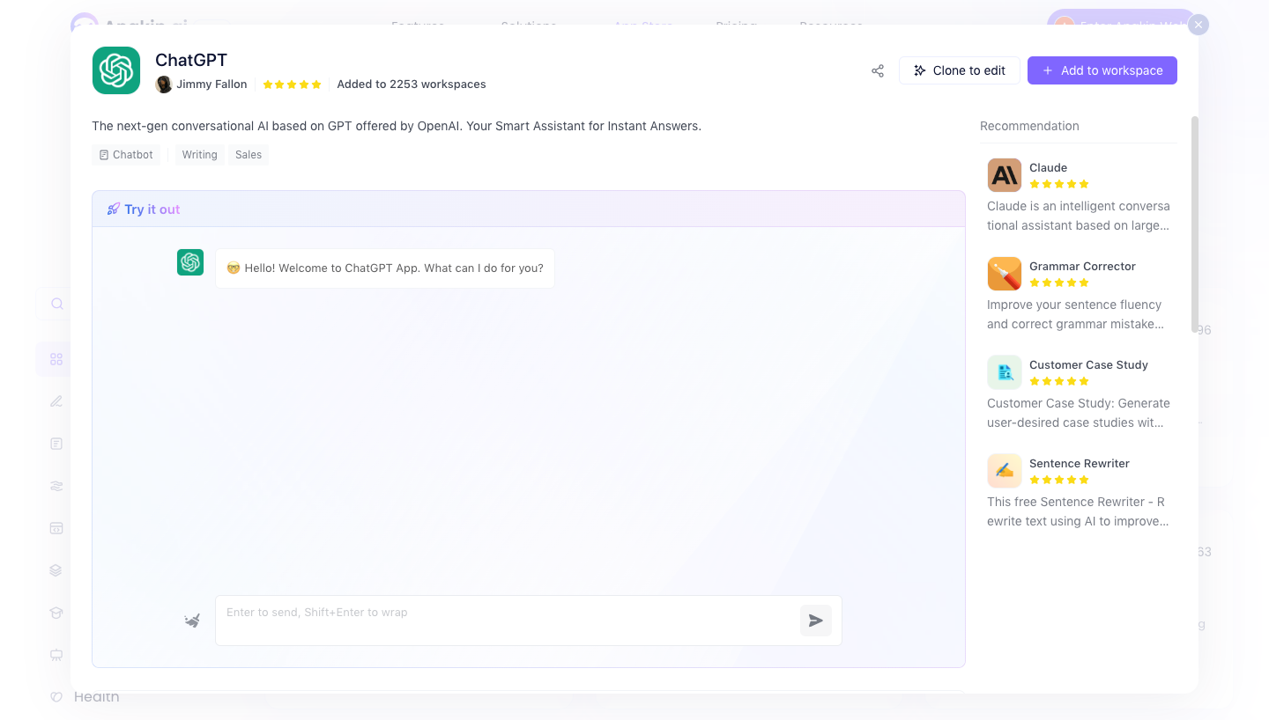Send message with paper plane icon

816,621
